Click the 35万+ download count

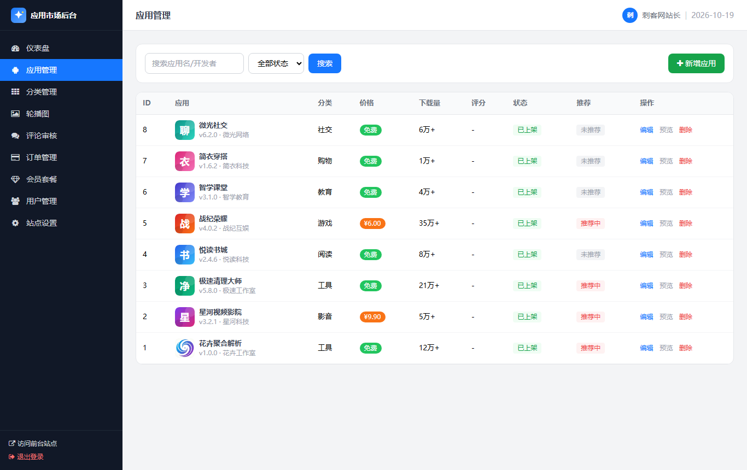pyautogui.click(x=429, y=224)
